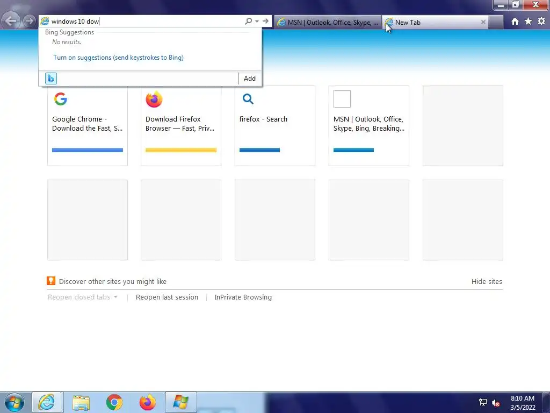Open a blank new tab button
The height and width of the screenshot is (413, 550).
[496, 22]
